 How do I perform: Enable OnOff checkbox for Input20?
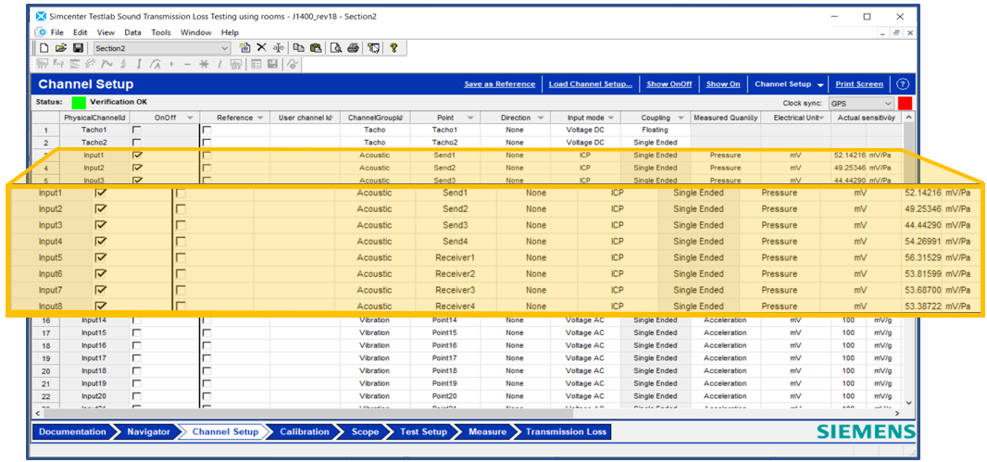click(137, 396)
